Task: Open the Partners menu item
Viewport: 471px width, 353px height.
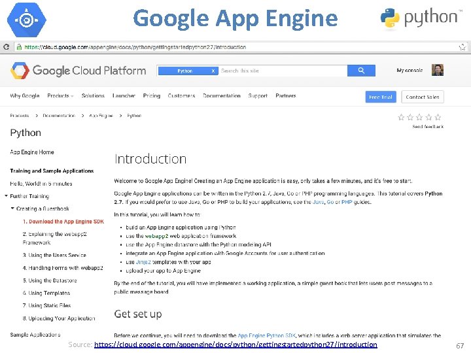Action: pyautogui.click(x=286, y=95)
